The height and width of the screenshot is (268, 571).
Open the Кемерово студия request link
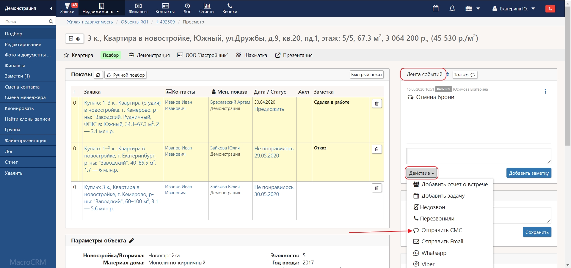tap(122, 117)
